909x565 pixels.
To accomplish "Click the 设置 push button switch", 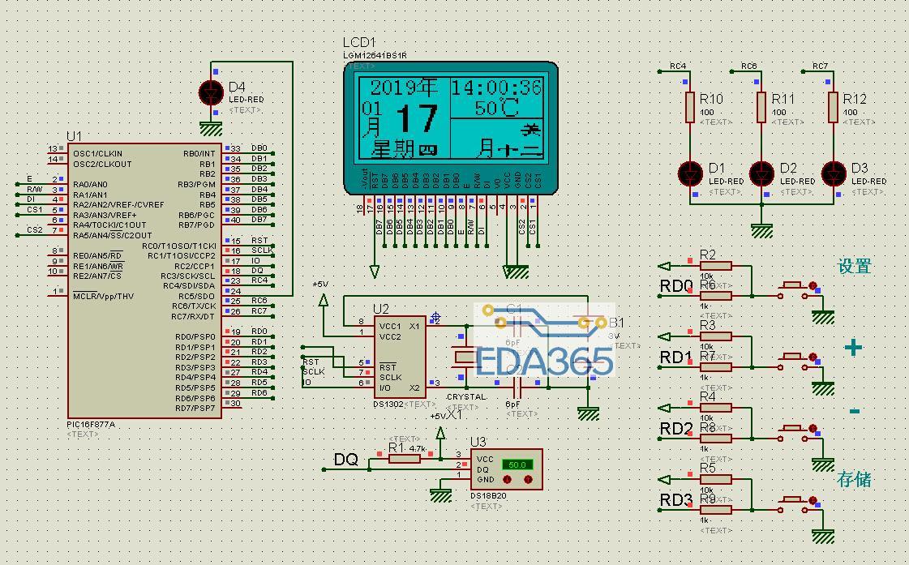I will point(792,289).
